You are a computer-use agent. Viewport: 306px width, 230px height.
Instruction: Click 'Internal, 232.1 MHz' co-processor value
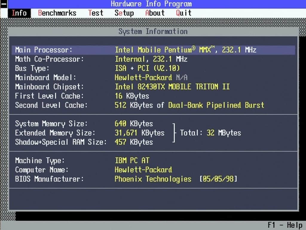tap(151, 59)
